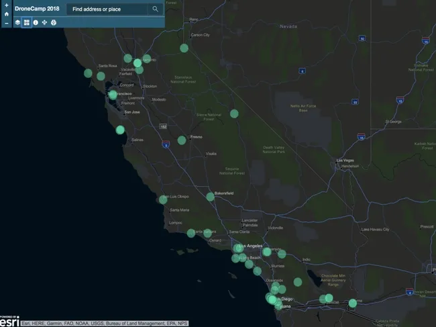Click the four-arrow icon in toolbar
The width and height of the screenshot is (436, 327).
(44, 22)
